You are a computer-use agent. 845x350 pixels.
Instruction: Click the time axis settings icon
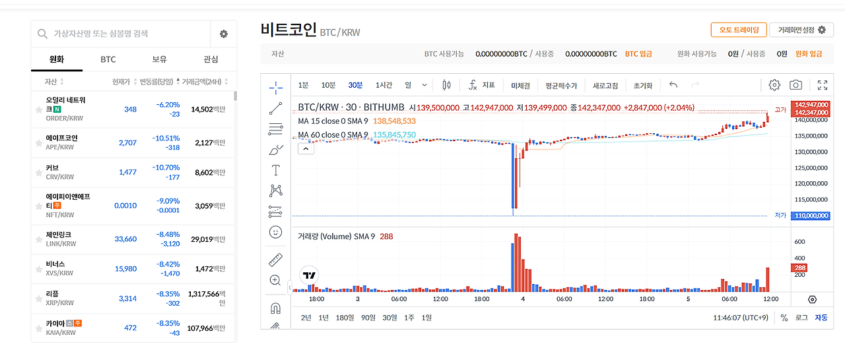pyautogui.click(x=812, y=299)
